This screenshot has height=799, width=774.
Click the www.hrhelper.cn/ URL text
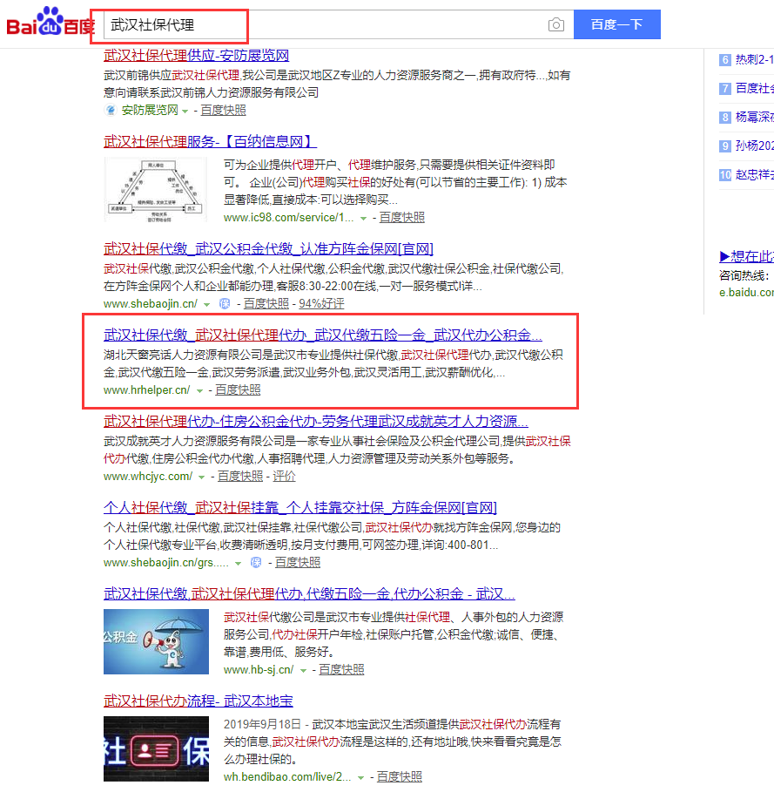(146, 389)
